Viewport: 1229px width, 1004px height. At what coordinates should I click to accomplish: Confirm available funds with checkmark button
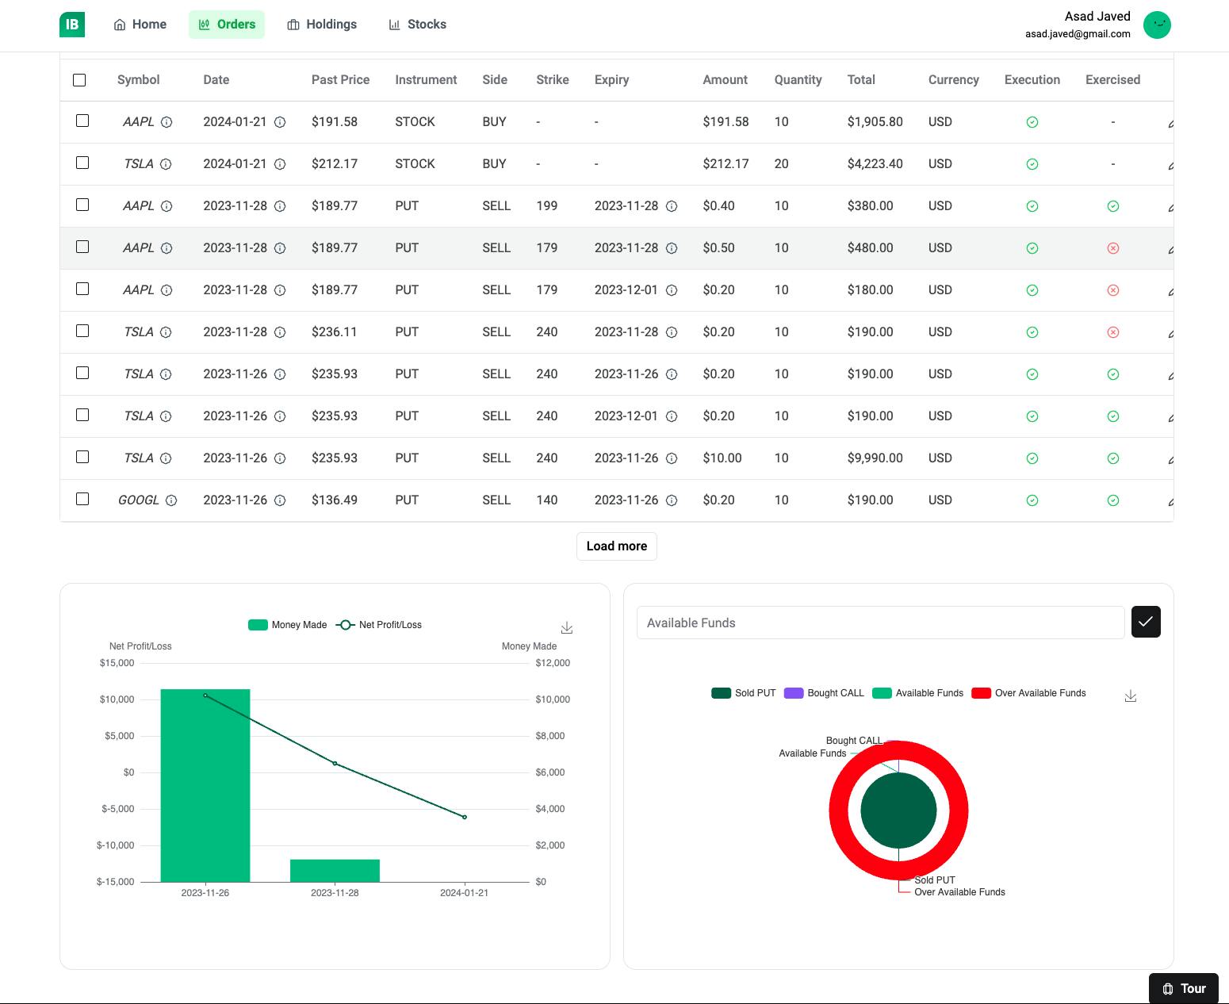pyautogui.click(x=1146, y=622)
